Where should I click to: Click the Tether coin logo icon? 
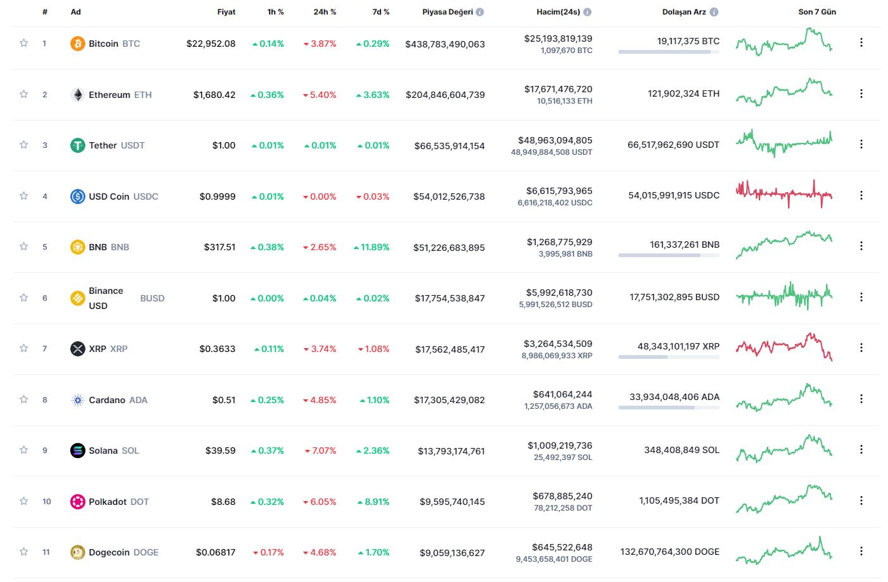click(77, 145)
